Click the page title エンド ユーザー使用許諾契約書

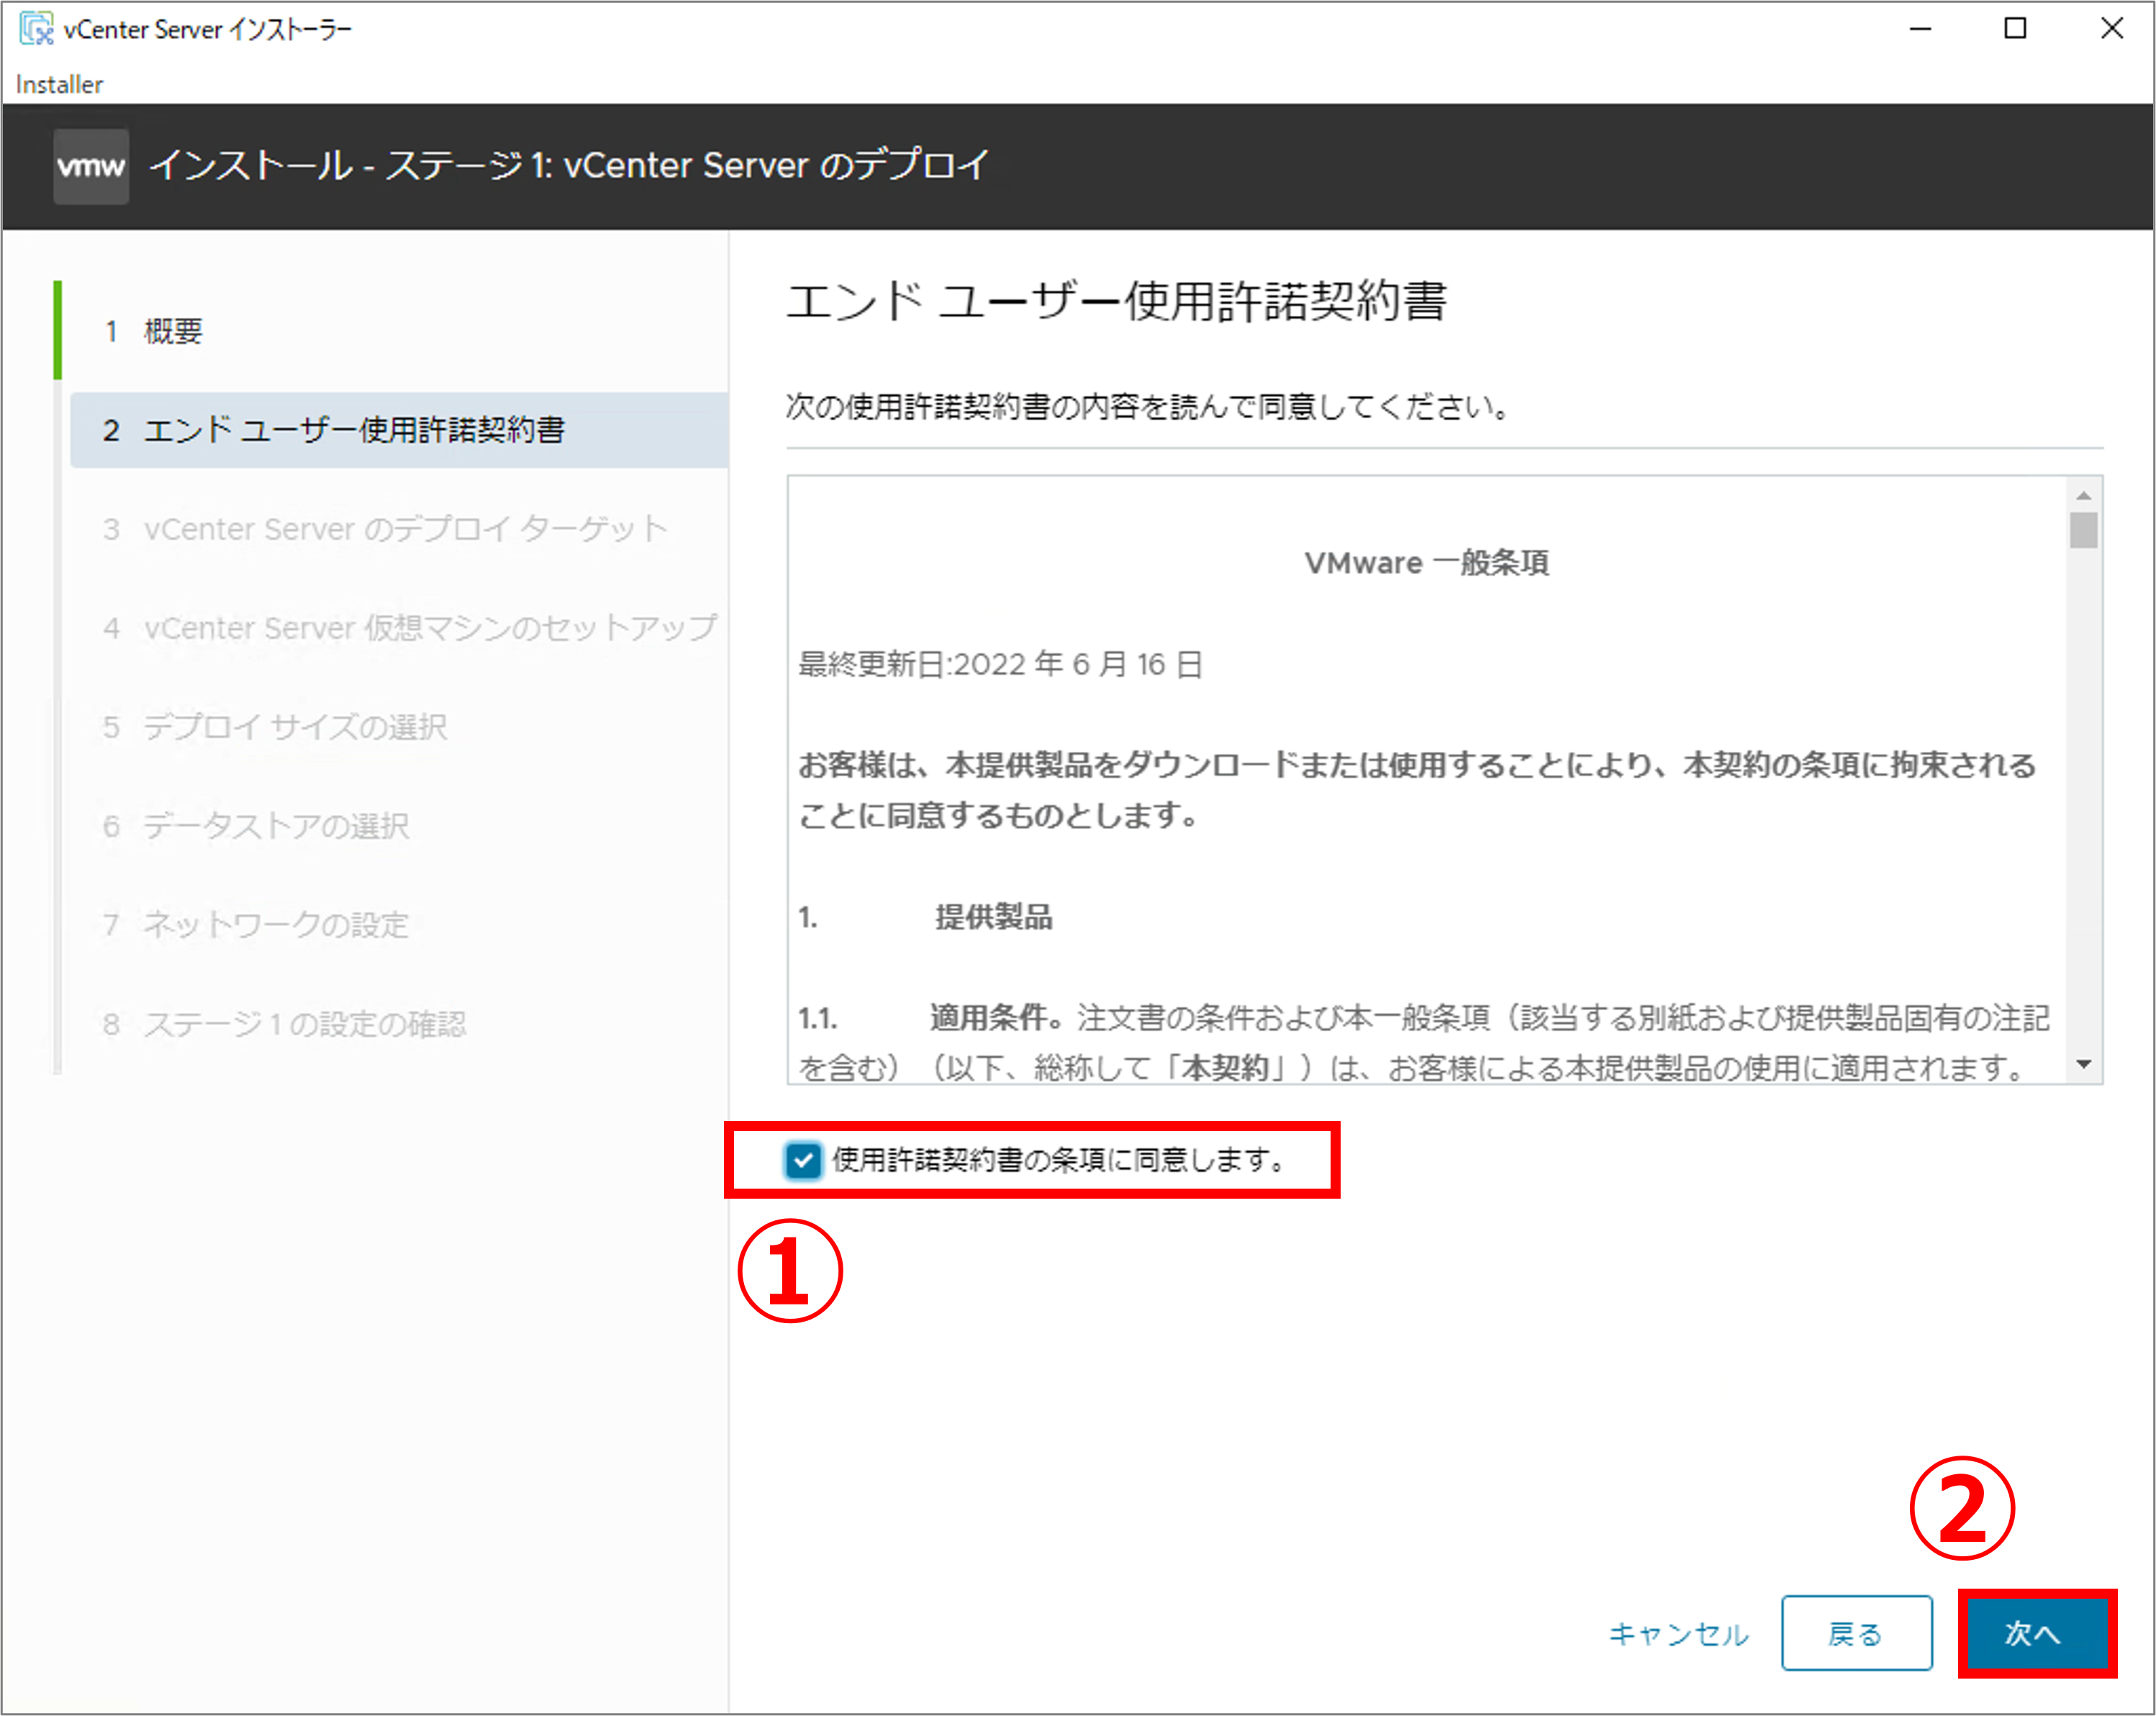[1116, 301]
